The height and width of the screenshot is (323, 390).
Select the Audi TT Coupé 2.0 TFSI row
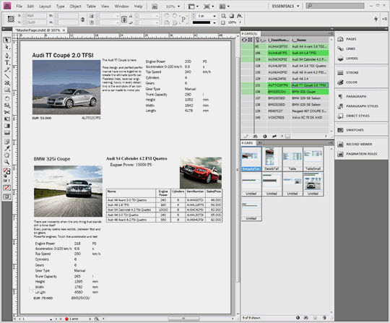click(x=285, y=85)
